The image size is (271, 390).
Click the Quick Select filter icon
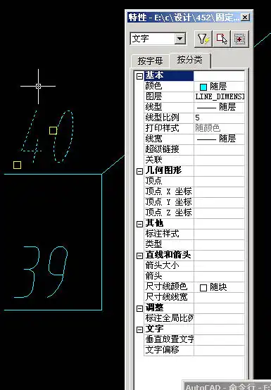[203, 39]
